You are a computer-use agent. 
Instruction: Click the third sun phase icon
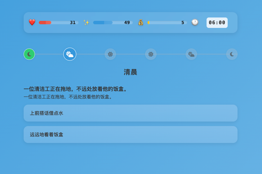point(110,54)
